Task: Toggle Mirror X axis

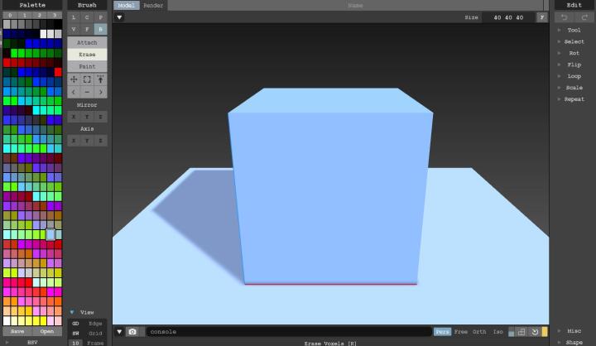Action: [x=74, y=117]
